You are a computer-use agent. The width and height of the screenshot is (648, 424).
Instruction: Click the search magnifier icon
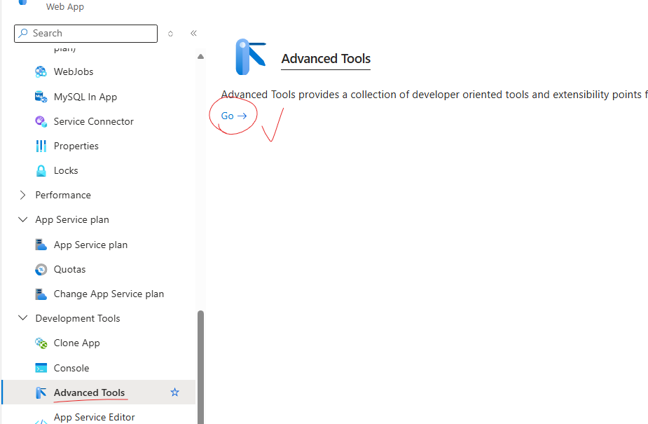[x=23, y=33]
